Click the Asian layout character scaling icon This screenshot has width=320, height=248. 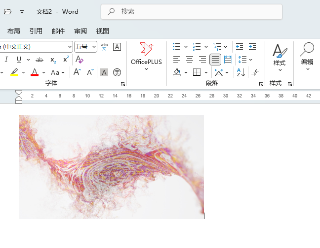point(219,72)
